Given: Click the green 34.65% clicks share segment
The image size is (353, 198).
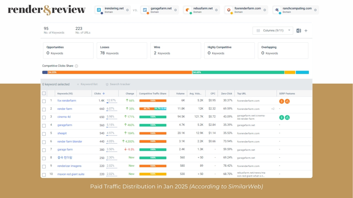Looking at the screenshot, I should point(238,72).
